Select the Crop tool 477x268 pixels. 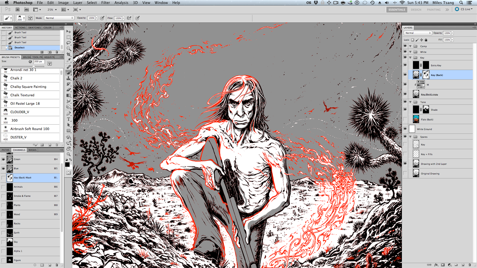69,54
